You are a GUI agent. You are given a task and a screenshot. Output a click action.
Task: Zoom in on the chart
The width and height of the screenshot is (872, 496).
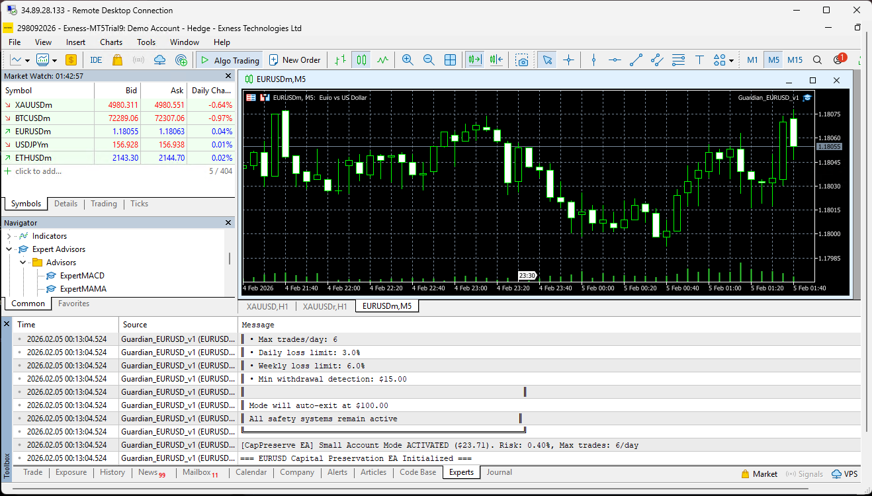tap(408, 60)
